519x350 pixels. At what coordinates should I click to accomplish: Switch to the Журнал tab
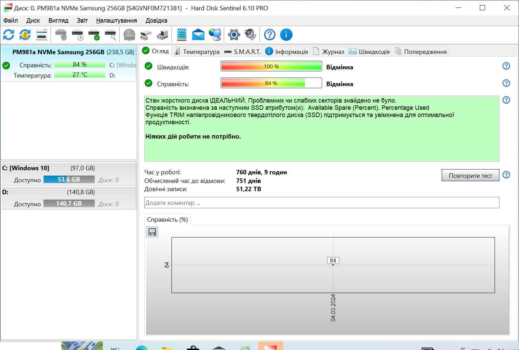329,51
